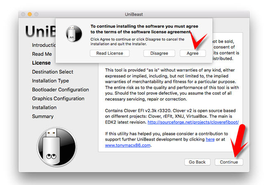
Task: Click the bold license agreement heading
Action: (144, 29)
